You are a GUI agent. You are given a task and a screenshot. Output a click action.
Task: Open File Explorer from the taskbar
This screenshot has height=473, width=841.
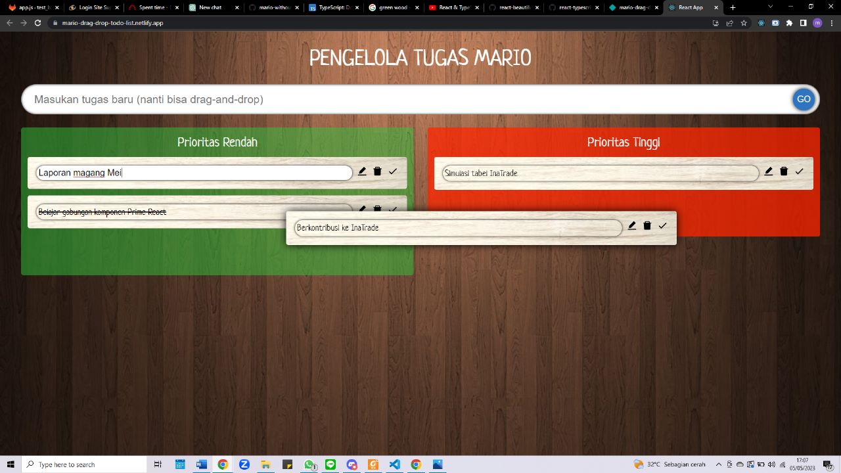pyautogui.click(x=265, y=464)
